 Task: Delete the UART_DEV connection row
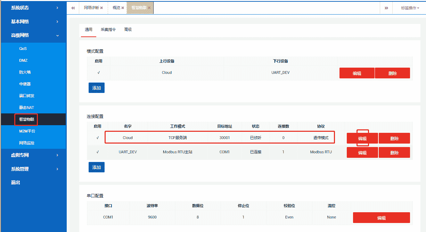(394, 153)
